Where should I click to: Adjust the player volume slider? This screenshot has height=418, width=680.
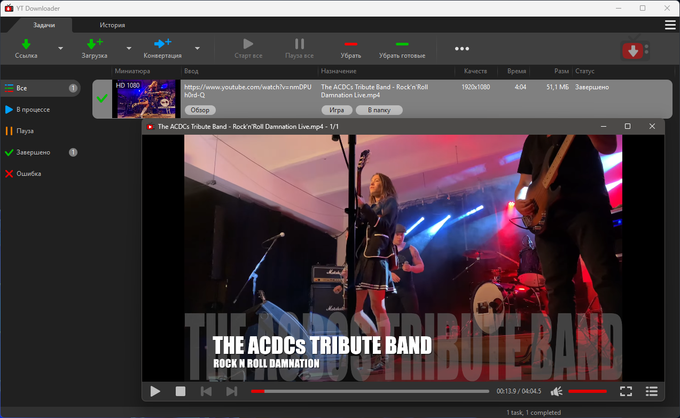[588, 391]
